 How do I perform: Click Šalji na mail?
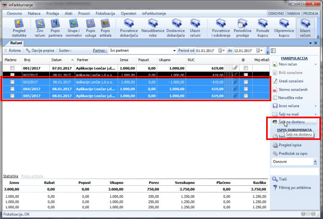285,114
